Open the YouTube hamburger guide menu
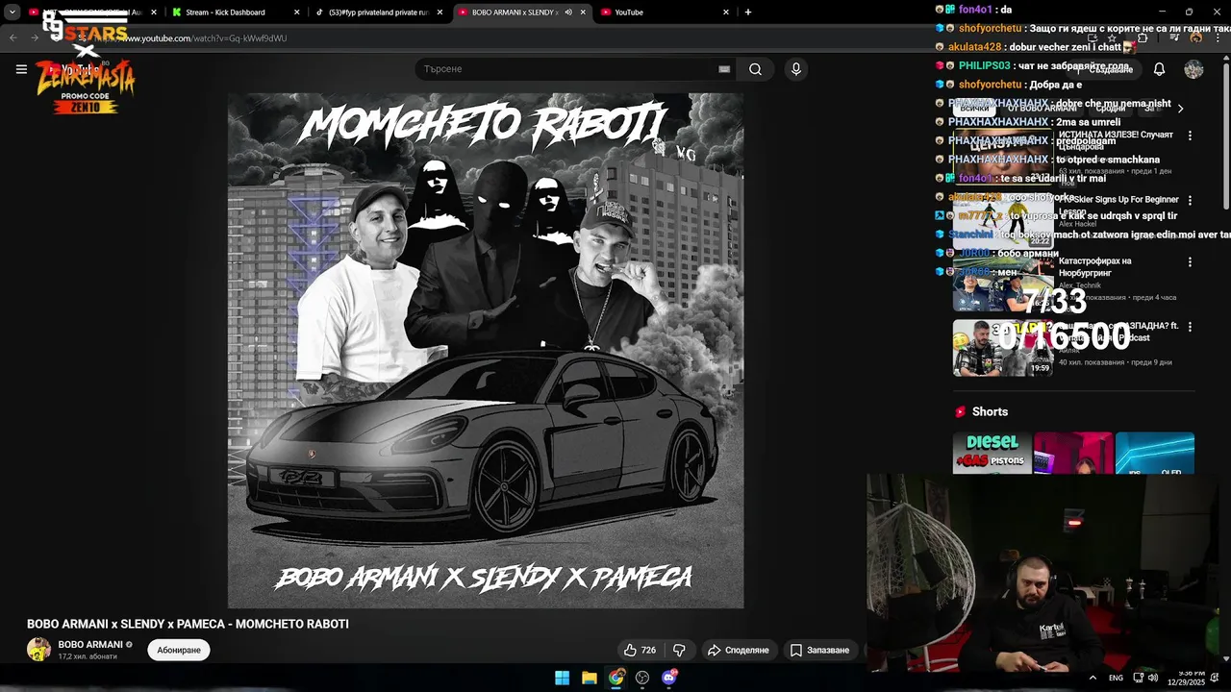This screenshot has width=1231, height=692. coord(21,69)
